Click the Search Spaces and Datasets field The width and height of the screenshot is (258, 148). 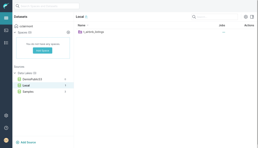pos(47,6)
